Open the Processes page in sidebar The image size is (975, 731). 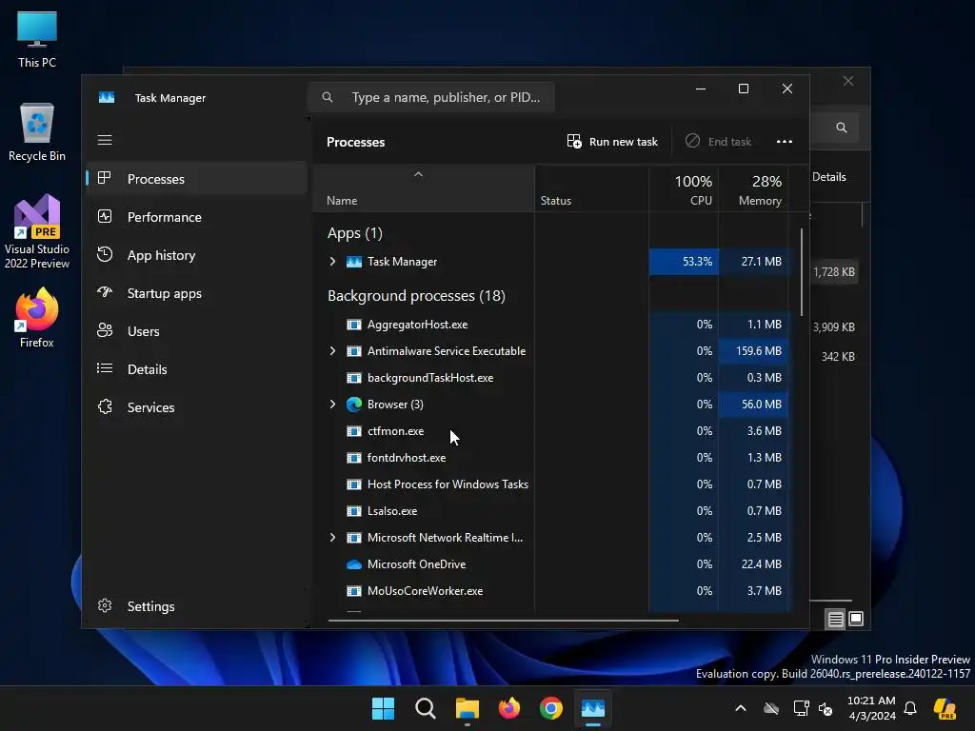click(x=196, y=179)
